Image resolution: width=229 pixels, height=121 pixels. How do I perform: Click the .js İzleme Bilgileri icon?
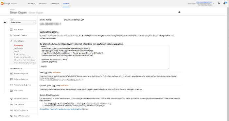(11, 41)
